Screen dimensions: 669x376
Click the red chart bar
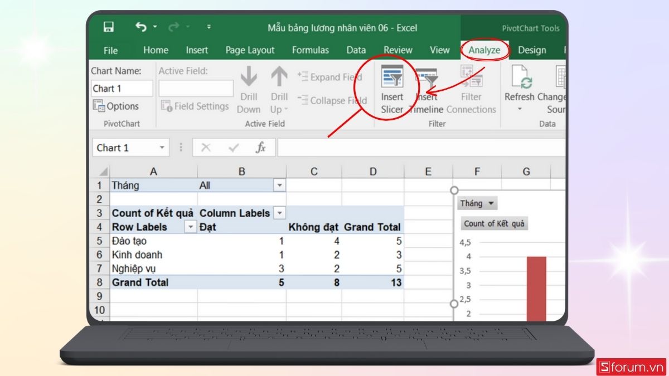(x=536, y=289)
